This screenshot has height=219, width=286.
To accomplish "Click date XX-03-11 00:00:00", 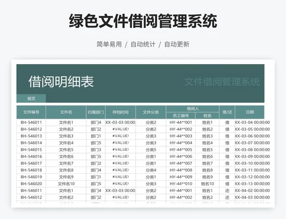I will (x=252, y=170).
